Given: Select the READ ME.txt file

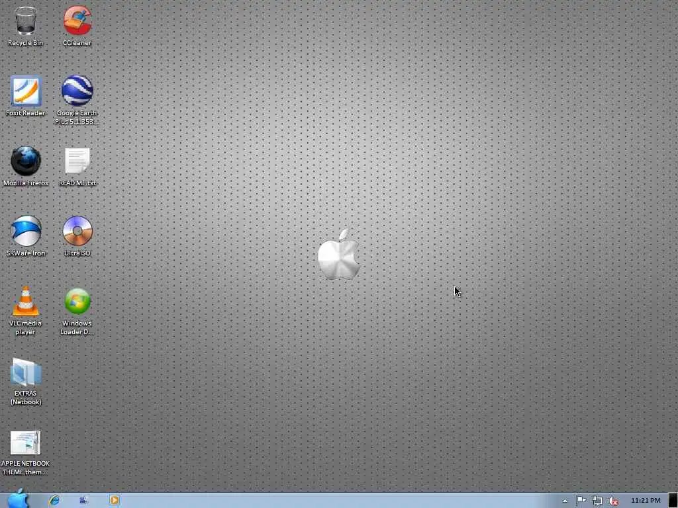Looking at the screenshot, I should (77, 167).
